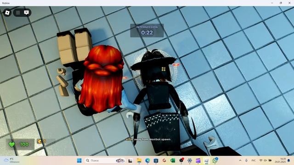This screenshot has width=294, height=165.
Task: Open the Roblox logo menu
Action: coord(7,13)
